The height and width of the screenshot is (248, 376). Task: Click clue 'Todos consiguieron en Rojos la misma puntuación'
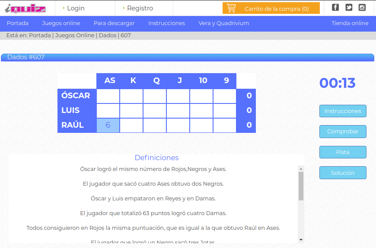pos(153,228)
